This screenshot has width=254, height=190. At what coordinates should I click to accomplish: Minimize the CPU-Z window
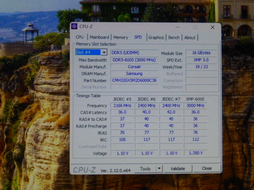pyautogui.click(x=178, y=27)
